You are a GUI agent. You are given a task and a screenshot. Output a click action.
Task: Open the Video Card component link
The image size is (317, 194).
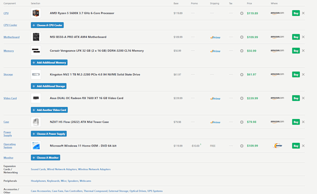[x=10, y=98]
